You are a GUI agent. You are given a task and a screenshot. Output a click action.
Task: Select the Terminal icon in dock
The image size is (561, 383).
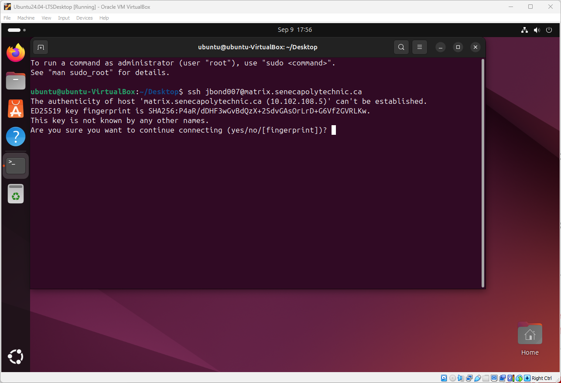tap(16, 165)
